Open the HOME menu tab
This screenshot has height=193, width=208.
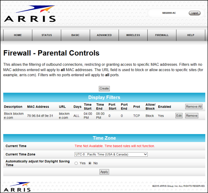pyautogui.click(x=18, y=35)
